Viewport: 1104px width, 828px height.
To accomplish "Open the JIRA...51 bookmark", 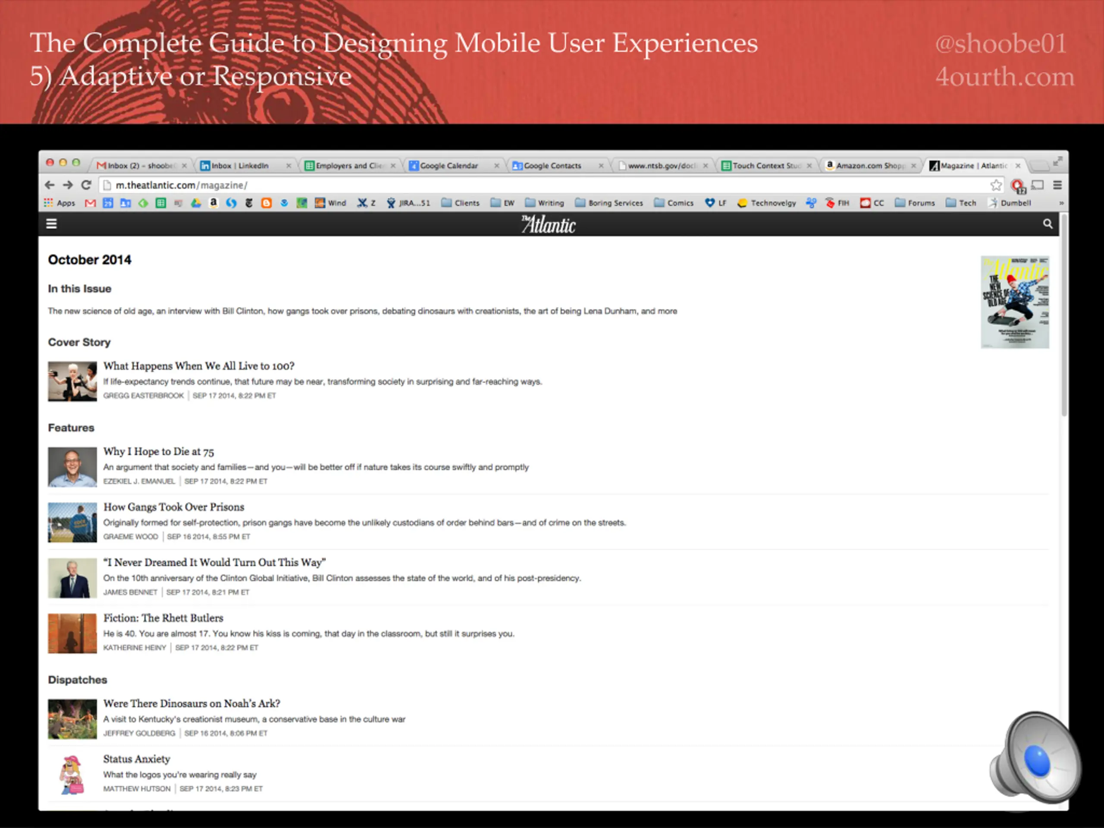I will pos(408,203).
